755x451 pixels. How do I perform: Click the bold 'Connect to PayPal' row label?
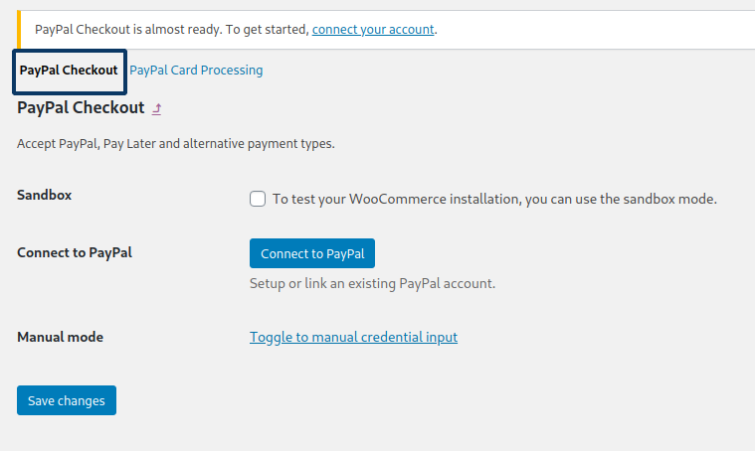[75, 252]
